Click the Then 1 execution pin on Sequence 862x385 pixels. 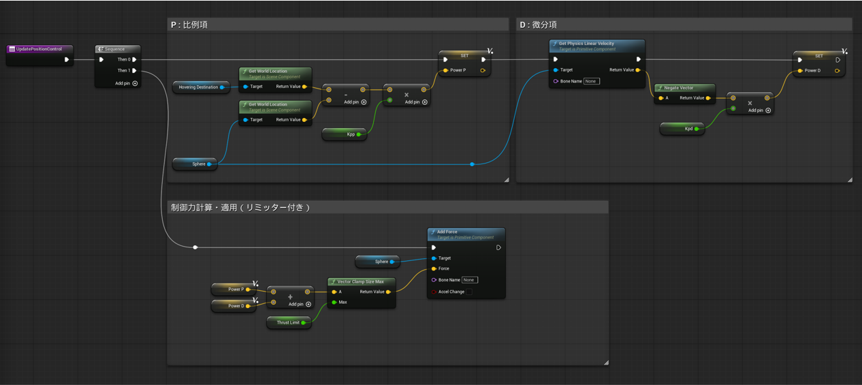pyautogui.click(x=134, y=70)
